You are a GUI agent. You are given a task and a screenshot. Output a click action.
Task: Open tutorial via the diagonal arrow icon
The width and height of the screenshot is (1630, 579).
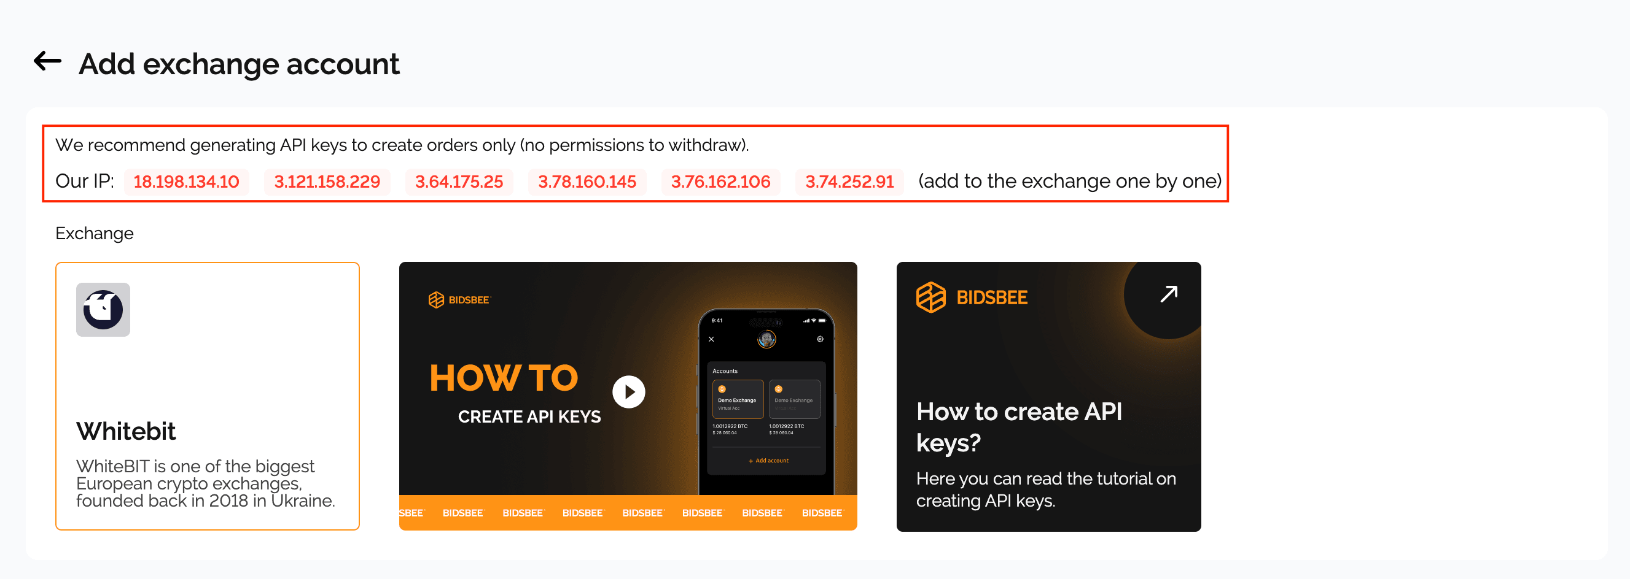click(x=1168, y=294)
